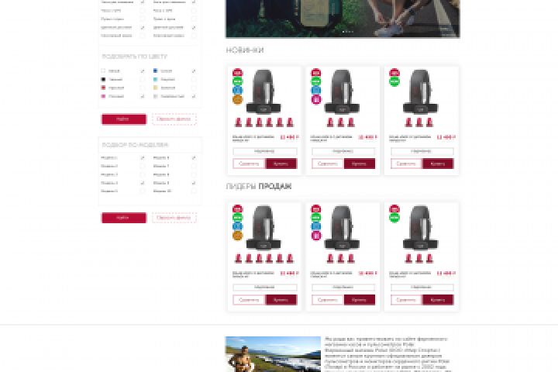Select last red feature icon under third Новинки product
The width and height of the screenshot is (558, 372).
[x=429, y=122]
